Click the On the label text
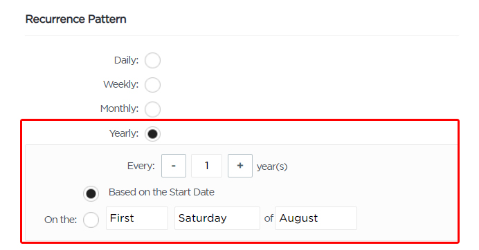The height and width of the screenshot is (250, 479). (x=60, y=220)
